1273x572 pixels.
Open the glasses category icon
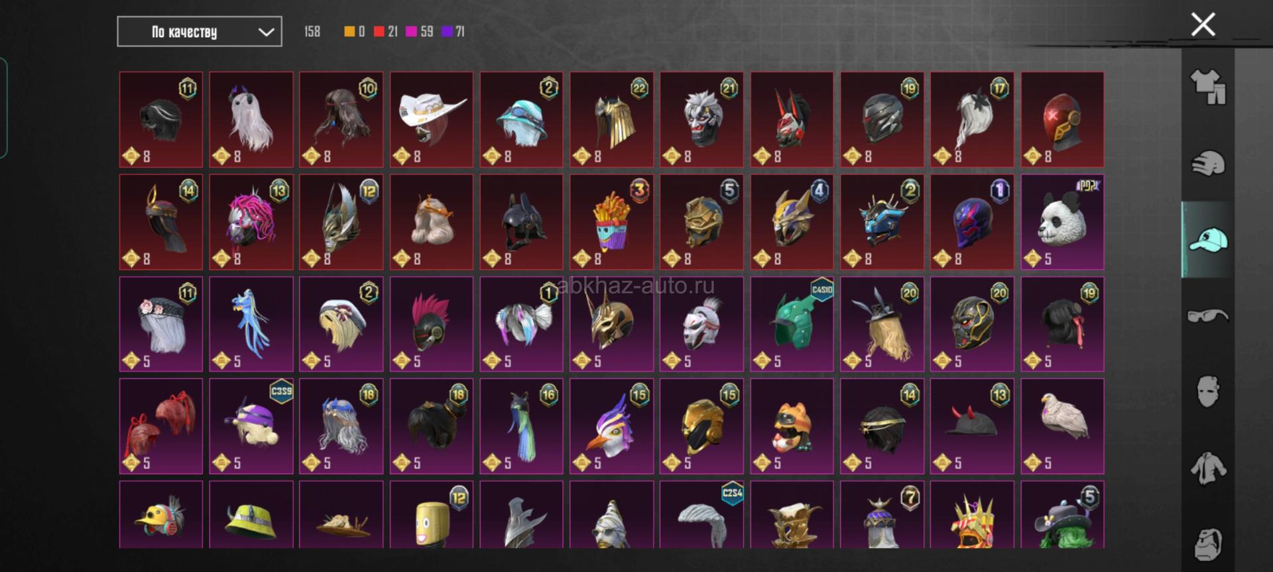tap(1208, 316)
